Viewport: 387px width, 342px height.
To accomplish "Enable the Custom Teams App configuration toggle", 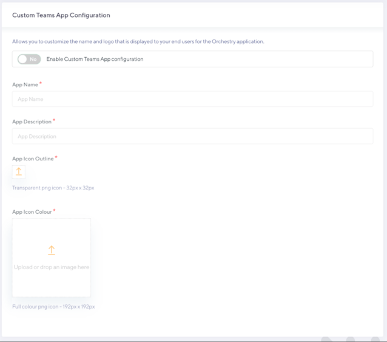I will point(29,59).
